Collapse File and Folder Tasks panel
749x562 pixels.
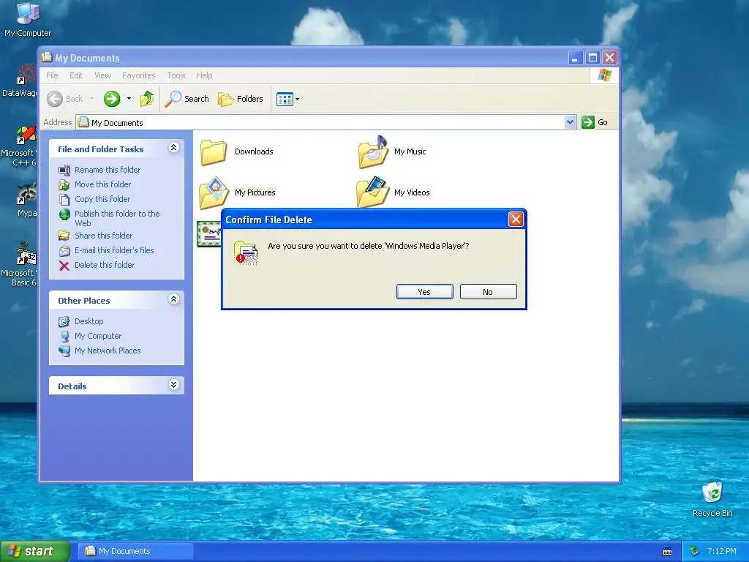pos(174,148)
